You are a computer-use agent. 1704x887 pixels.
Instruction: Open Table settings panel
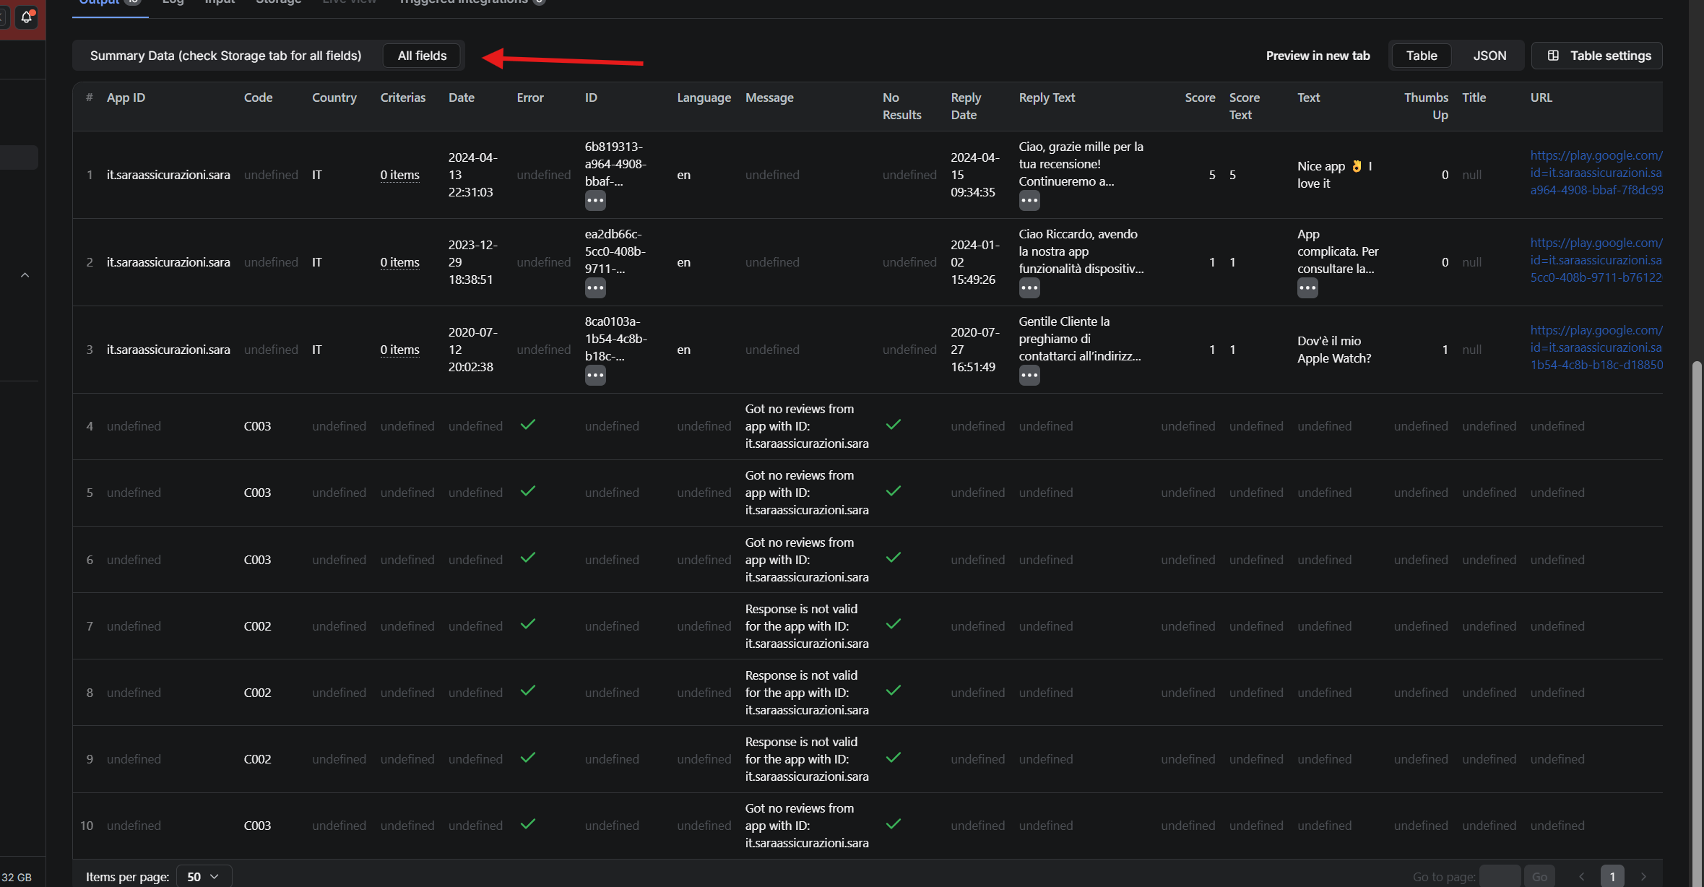tap(1598, 56)
